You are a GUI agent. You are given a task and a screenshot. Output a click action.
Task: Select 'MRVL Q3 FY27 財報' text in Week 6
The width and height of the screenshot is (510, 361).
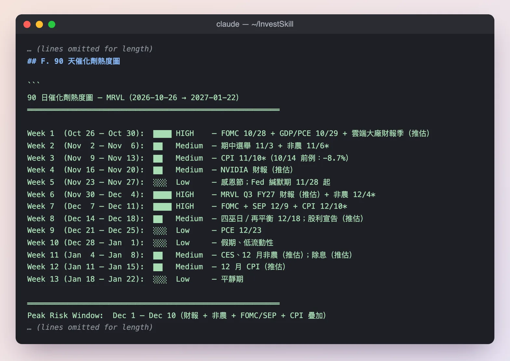(x=258, y=194)
